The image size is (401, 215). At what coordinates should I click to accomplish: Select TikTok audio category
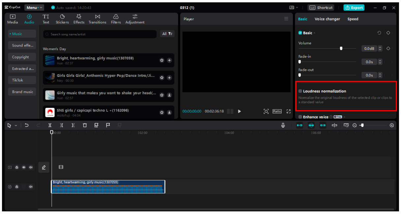[22, 80]
